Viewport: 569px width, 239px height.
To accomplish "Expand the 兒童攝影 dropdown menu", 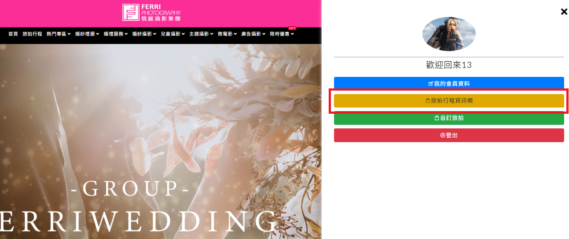I will (173, 34).
